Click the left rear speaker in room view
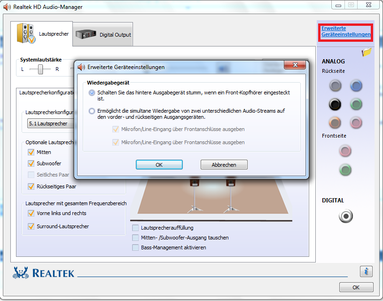This screenshot has height=301, width=383. (x=195, y=195)
